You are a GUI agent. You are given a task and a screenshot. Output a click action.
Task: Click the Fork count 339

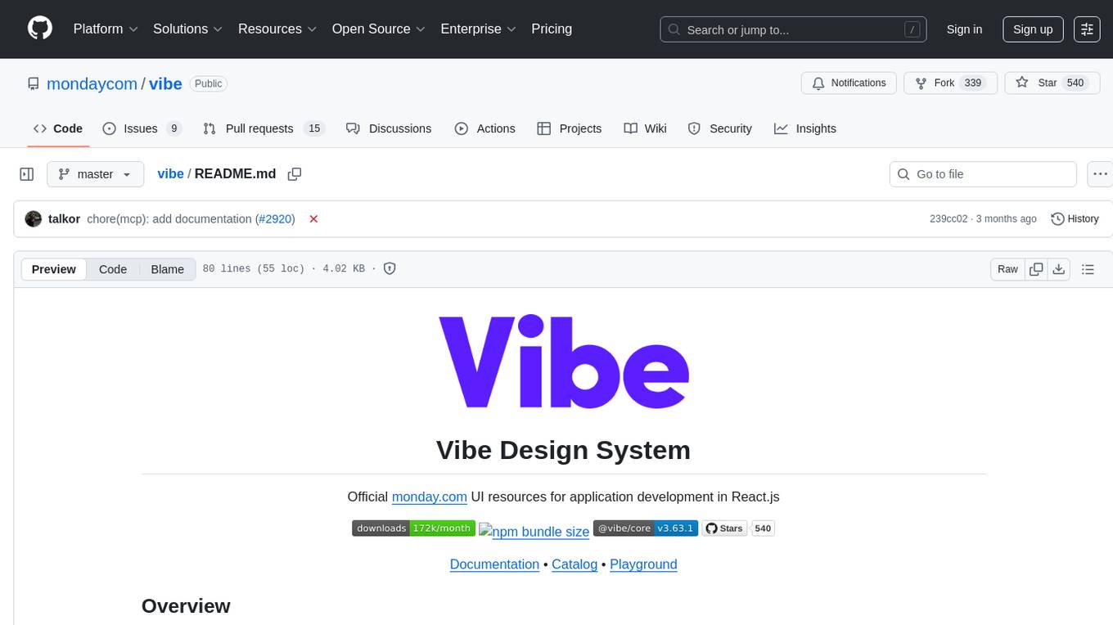tap(973, 83)
